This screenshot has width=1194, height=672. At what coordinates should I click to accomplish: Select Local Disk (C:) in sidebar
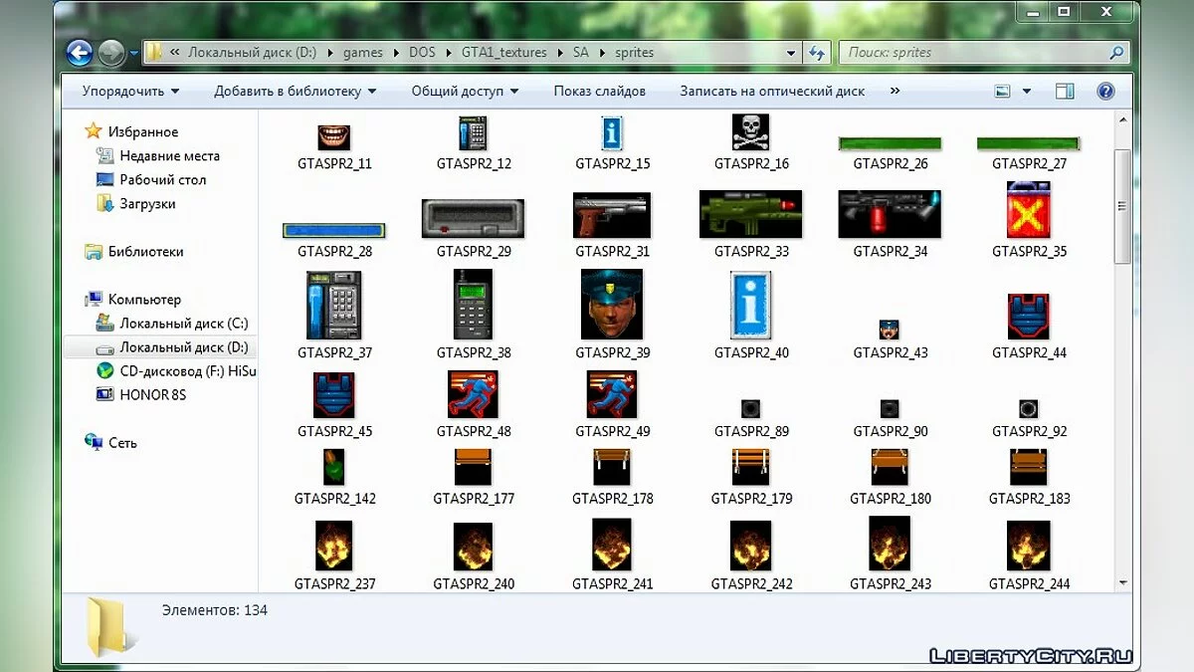(x=183, y=324)
